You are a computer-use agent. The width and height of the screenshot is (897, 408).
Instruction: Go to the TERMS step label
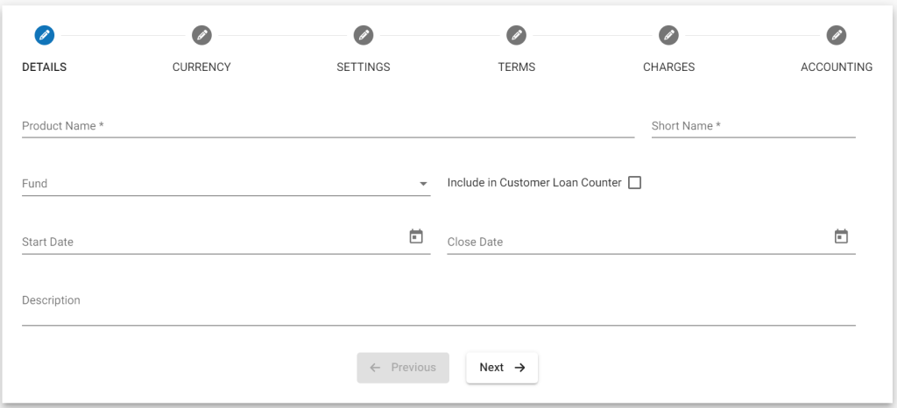(516, 67)
